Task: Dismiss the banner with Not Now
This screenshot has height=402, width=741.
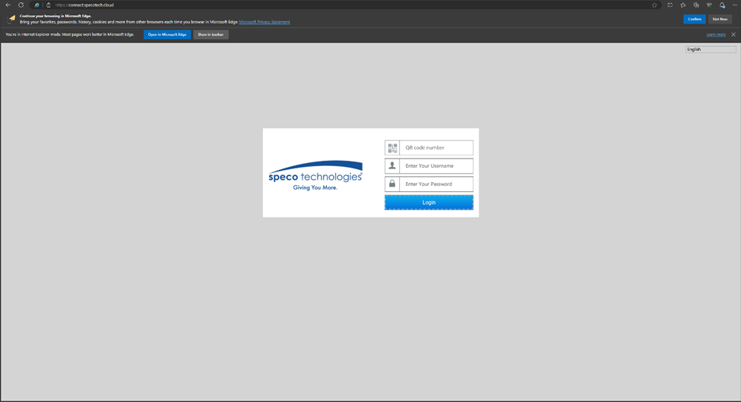Action: click(x=720, y=19)
